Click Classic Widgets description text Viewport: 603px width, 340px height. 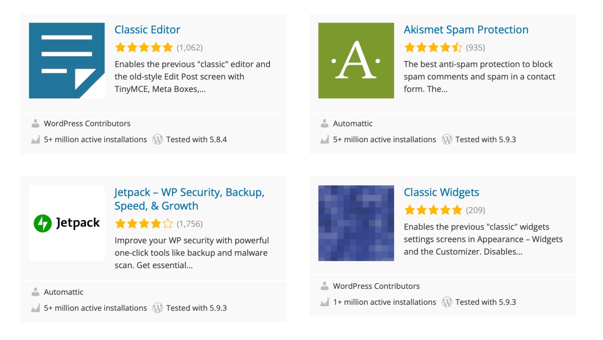click(483, 240)
